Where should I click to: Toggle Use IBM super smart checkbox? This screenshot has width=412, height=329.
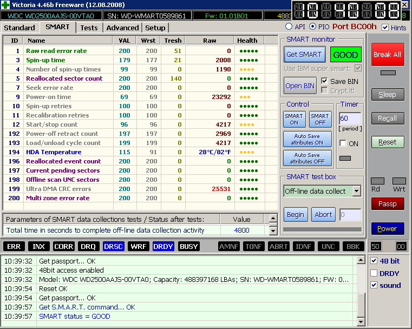[358, 68]
